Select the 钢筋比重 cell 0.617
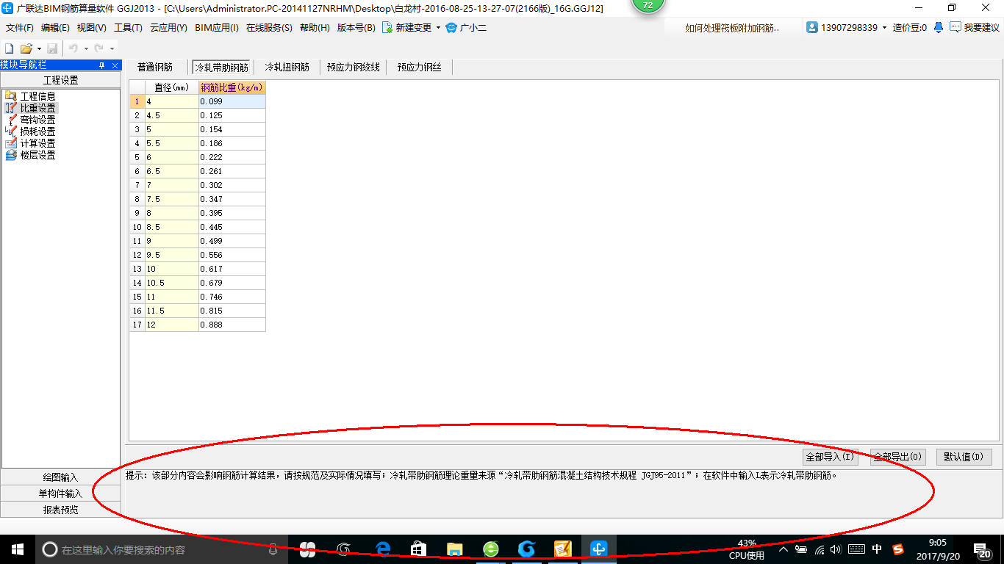Image resolution: width=1004 pixels, height=564 pixels. pyautogui.click(x=232, y=269)
